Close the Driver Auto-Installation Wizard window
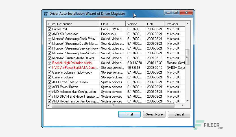 (186, 12)
